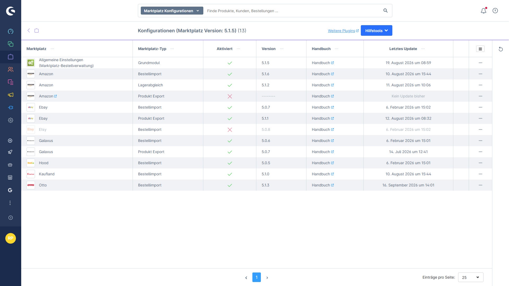509x286 pixels.
Task: Expand sidebar with the circled arrow
Action: click(x=11, y=218)
